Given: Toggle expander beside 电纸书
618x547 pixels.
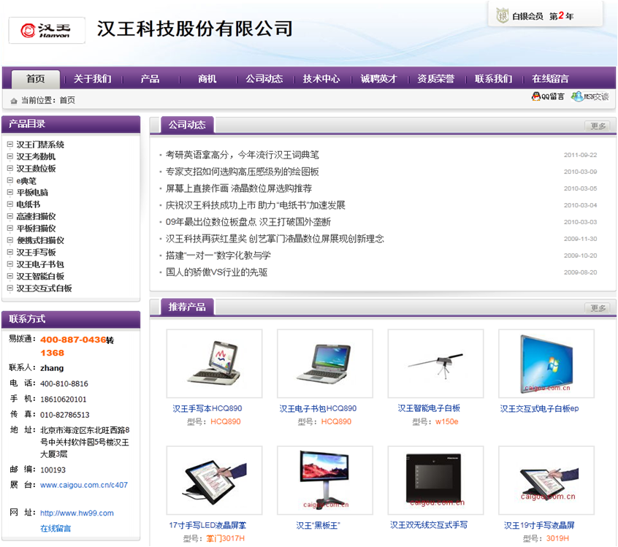Looking at the screenshot, I should 10,204.
